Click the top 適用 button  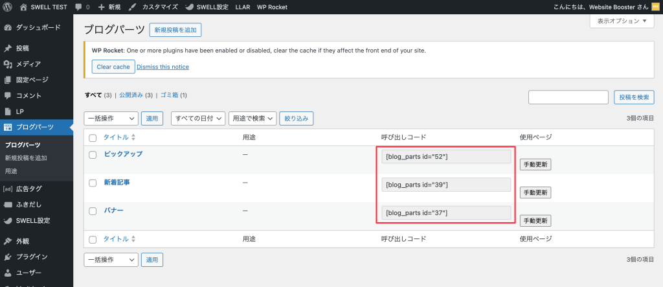152,119
